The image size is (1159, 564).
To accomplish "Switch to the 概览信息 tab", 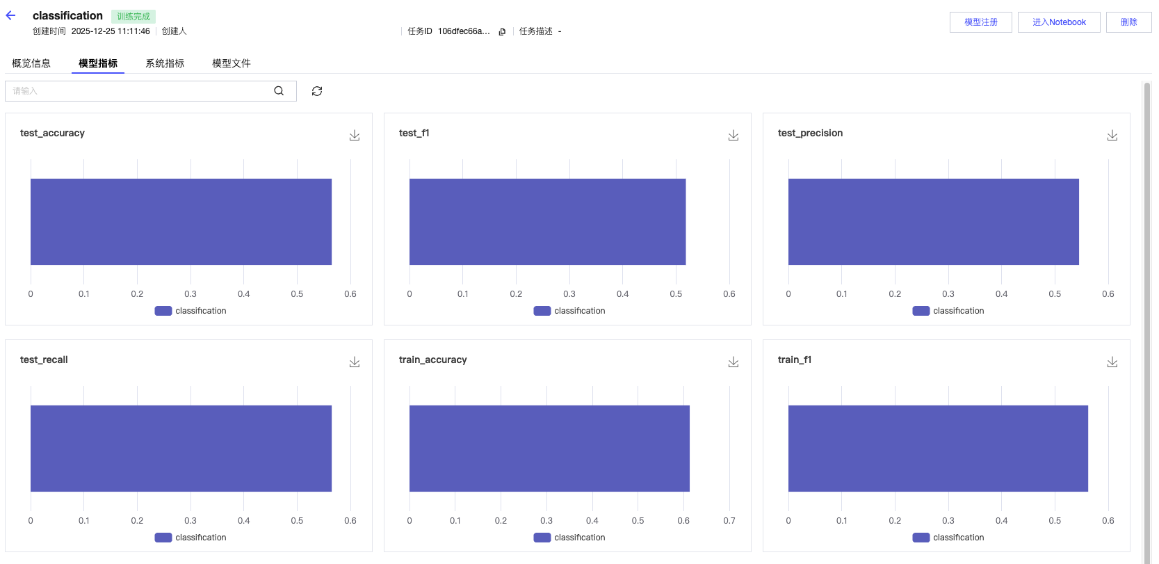I will (31, 63).
